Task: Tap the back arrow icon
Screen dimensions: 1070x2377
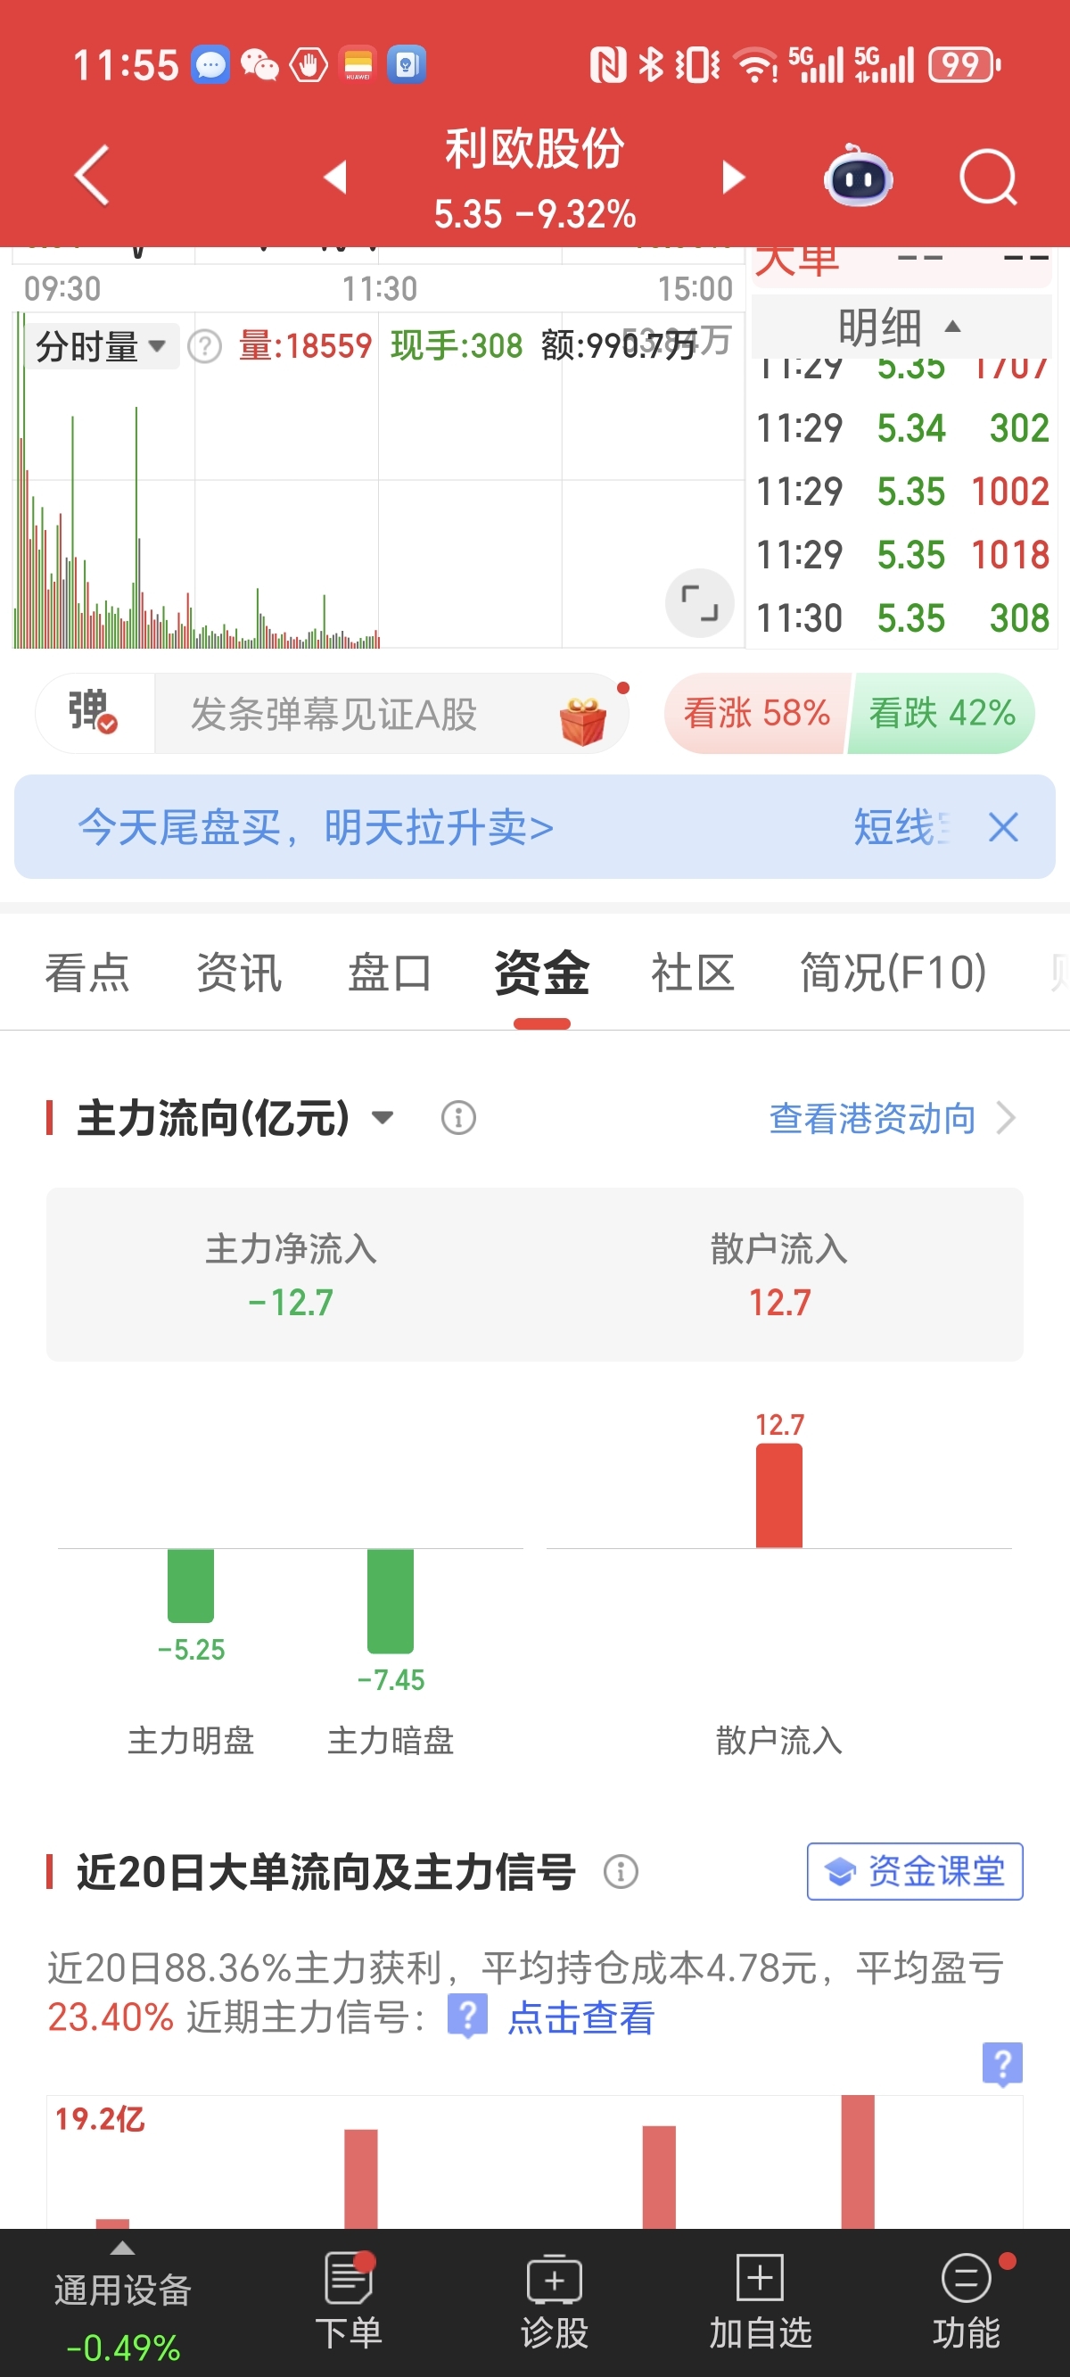Action: point(91,175)
